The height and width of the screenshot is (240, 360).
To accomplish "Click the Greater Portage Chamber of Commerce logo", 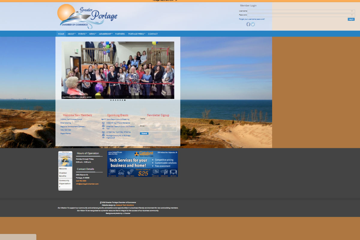I will (87, 16).
